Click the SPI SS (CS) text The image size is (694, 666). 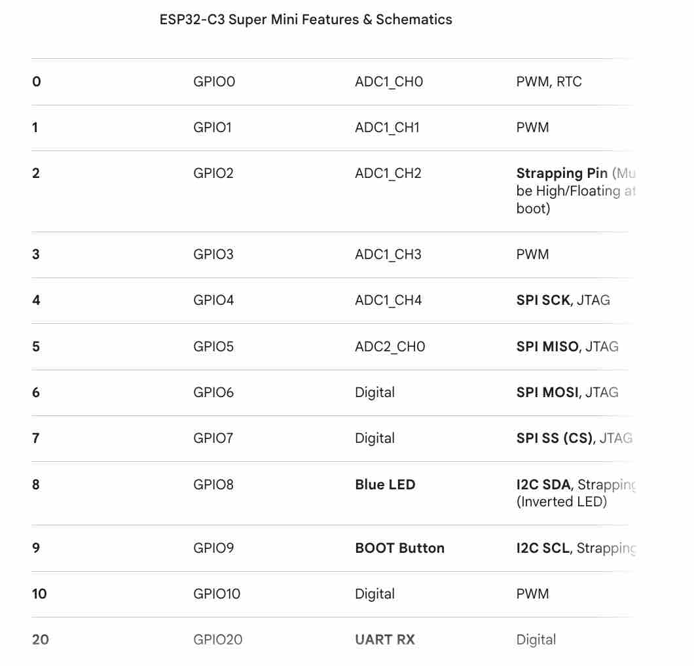pos(555,438)
